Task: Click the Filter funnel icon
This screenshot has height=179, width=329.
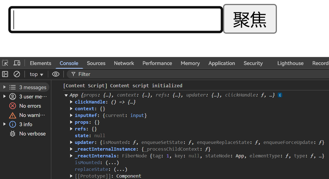Action: point(73,74)
